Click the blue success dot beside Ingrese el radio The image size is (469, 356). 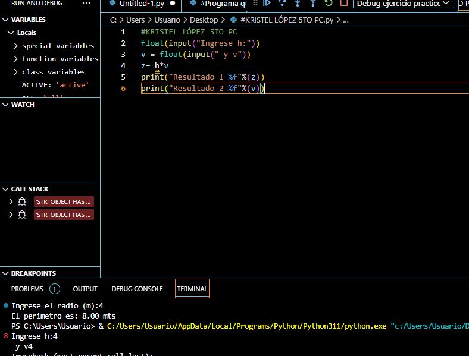click(6, 305)
